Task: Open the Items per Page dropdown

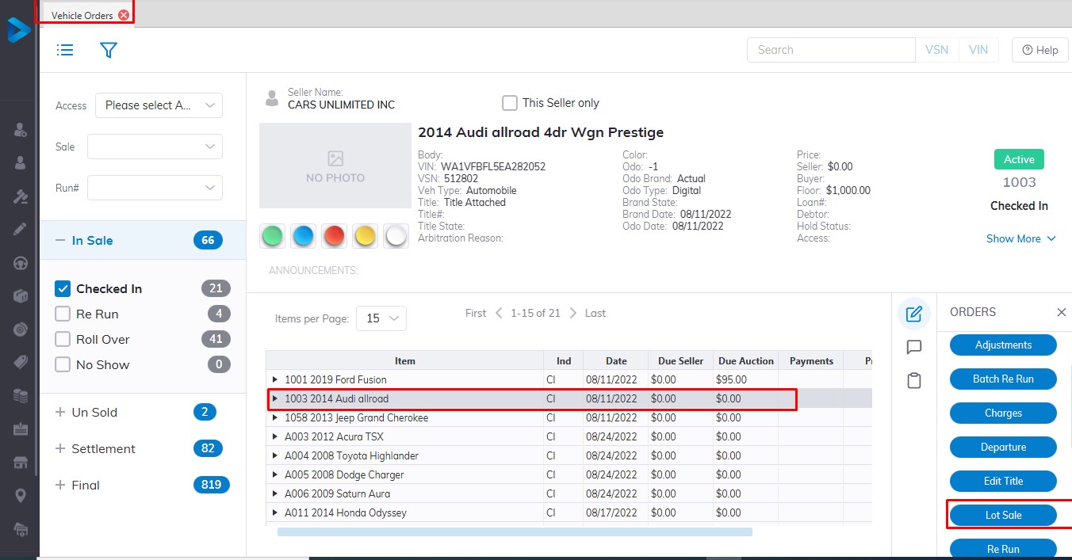Action: coord(381,318)
